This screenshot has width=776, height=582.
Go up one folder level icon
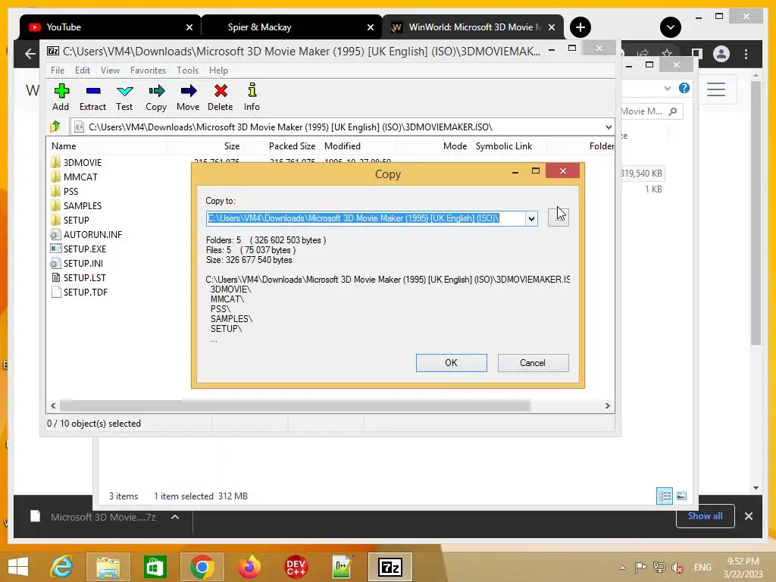(x=55, y=127)
